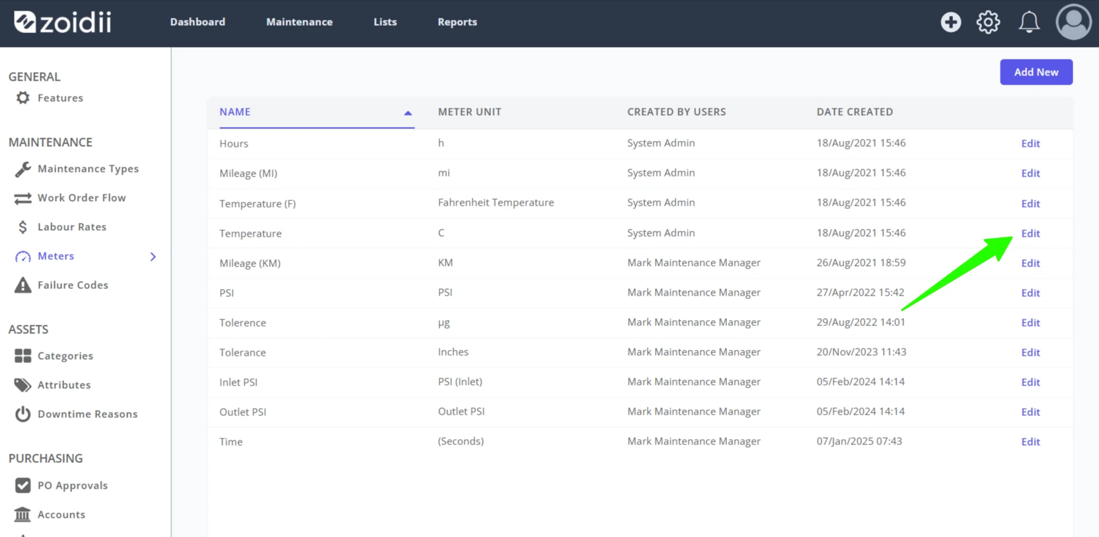Expand the Meters sidebar chevron

click(x=153, y=257)
